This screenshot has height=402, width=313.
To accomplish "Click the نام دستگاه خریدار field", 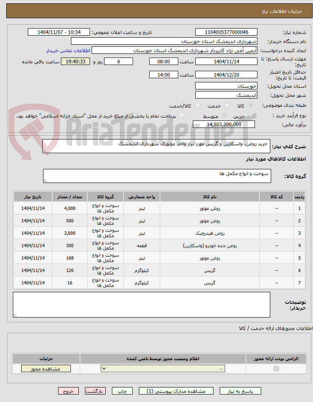I will click(x=164, y=41).
